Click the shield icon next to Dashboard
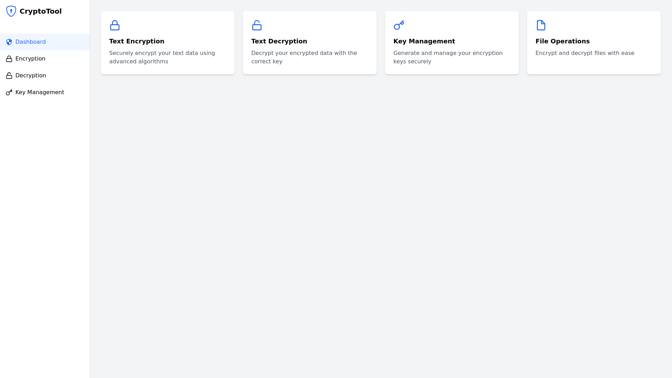Image resolution: width=672 pixels, height=378 pixels. pos(9,42)
